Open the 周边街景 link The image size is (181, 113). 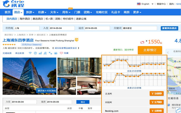(x=20, y=53)
